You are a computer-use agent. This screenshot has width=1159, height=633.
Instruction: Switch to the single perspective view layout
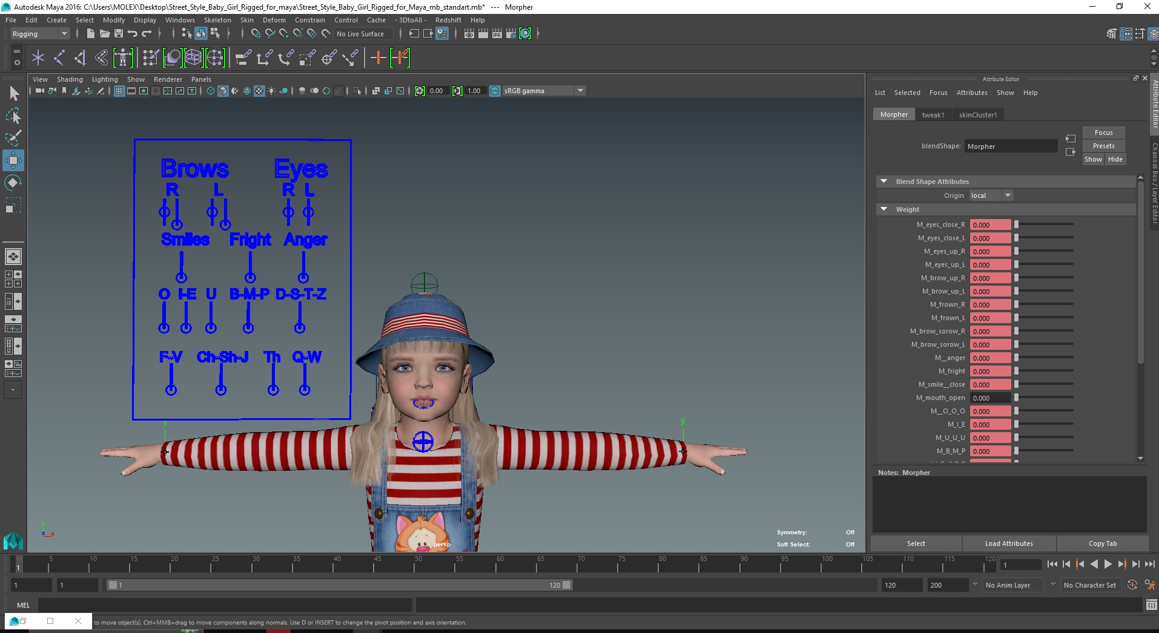[x=13, y=257]
